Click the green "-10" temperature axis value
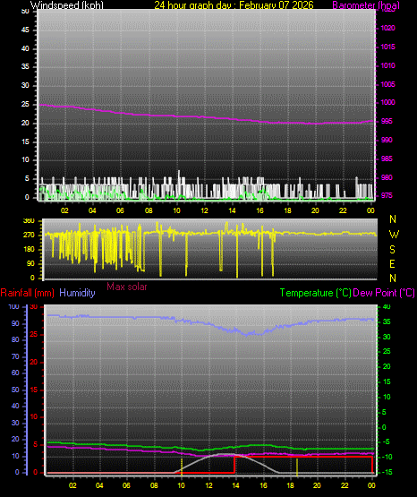417x497 pixels. click(386, 457)
